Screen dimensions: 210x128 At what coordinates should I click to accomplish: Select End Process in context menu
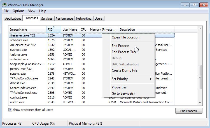tap(120, 46)
